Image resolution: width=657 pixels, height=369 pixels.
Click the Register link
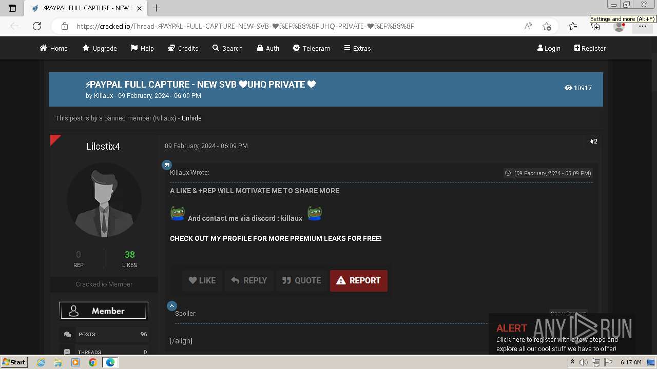(x=590, y=48)
